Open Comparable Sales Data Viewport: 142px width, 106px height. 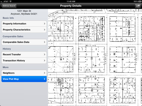tap(24, 42)
